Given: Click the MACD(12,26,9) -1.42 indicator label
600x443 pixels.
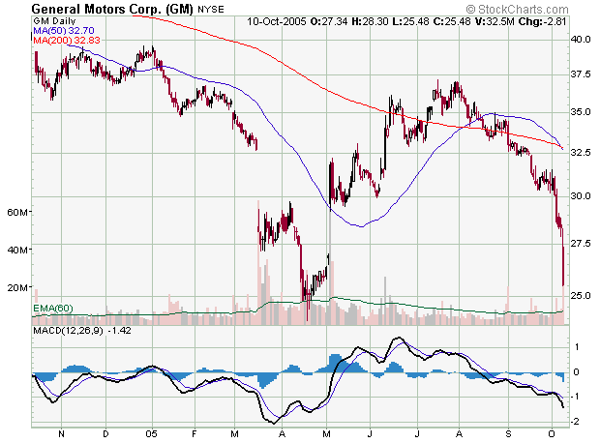Looking at the screenshot, I should coord(82,331).
